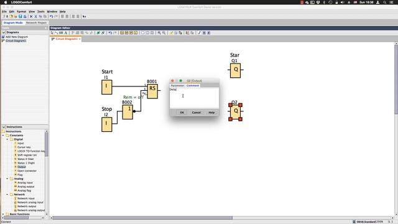
Task: Select the Stop I2 input block
Action: (x=106, y=124)
